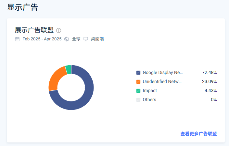
Task: Toggle the greyed Others checkbox
Action: pos(138,100)
